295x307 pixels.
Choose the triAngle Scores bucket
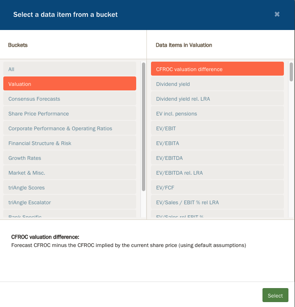coord(70,187)
